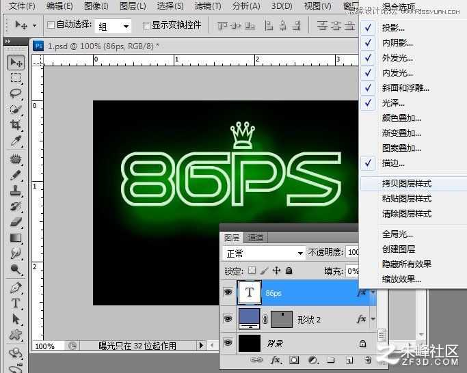
Task: Expand effects arrow on 形状 2 layer
Action: click(x=373, y=319)
